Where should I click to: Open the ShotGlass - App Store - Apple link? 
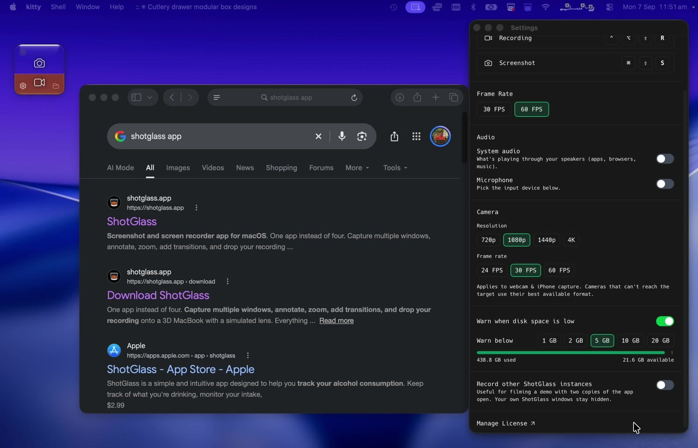click(181, 370)
